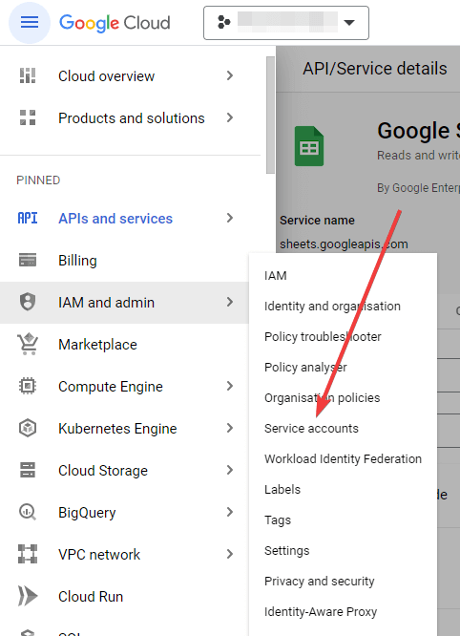Click the Kubernetes Engine hexagon icon
Viewport: 460px width, 636px height.
(x=28, y=428)
